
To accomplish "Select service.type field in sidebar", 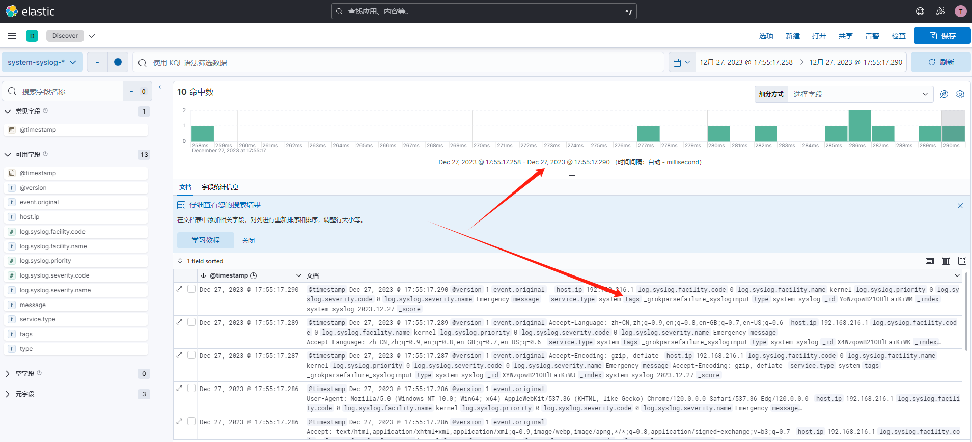I will [x=76, y=319].
